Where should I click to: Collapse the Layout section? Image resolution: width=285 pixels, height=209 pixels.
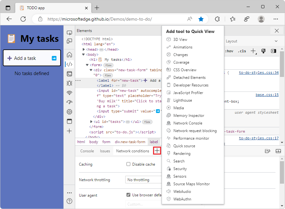point(276,41)
